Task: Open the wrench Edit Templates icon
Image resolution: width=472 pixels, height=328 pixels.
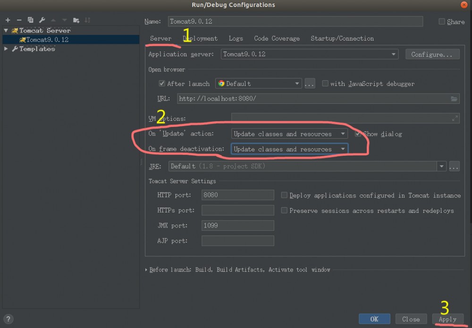Action: tap(42, 20)
